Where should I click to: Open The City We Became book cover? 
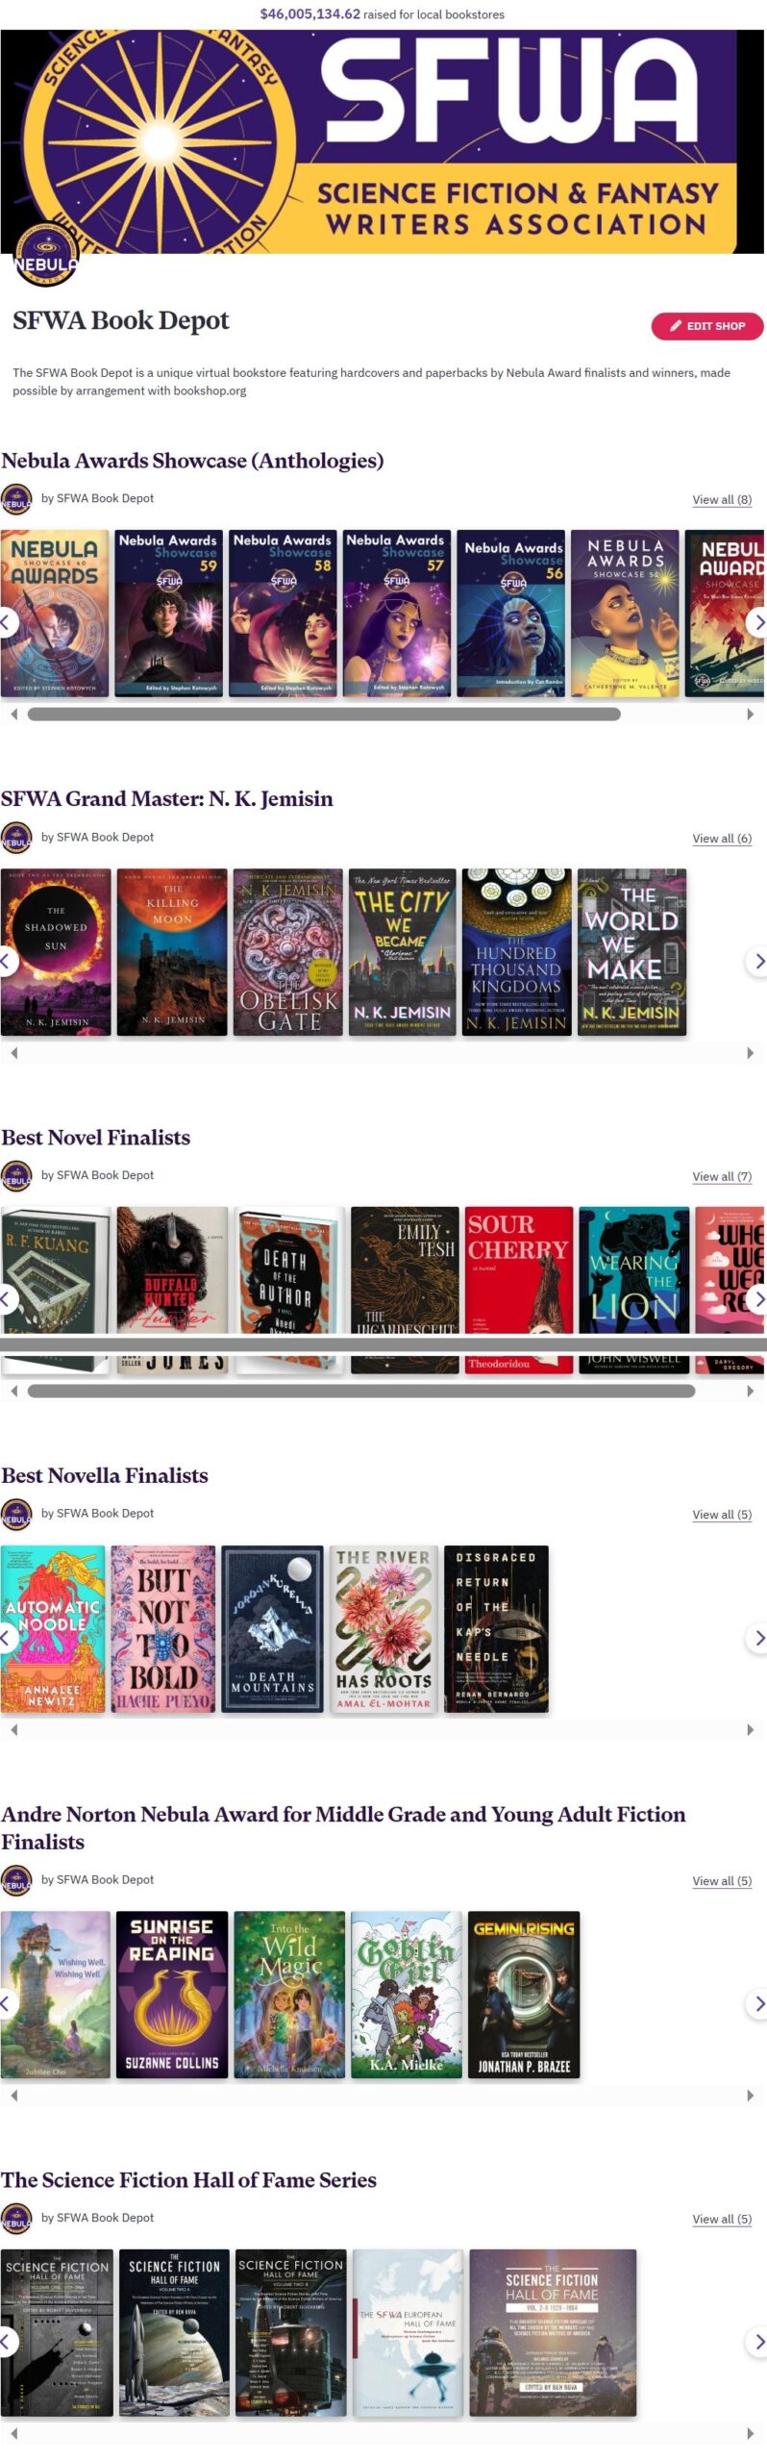pyautogui.click(x=402, y=952)
